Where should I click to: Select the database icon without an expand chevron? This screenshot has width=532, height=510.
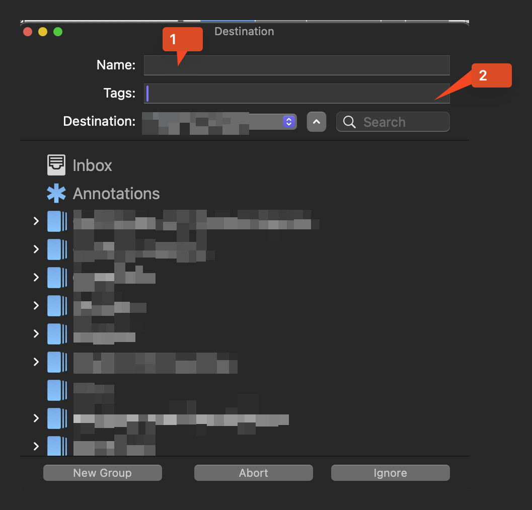coord(57,390)
